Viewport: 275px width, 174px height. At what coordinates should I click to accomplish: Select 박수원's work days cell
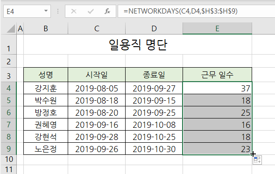pyautogui.click(x=217, y=100)
